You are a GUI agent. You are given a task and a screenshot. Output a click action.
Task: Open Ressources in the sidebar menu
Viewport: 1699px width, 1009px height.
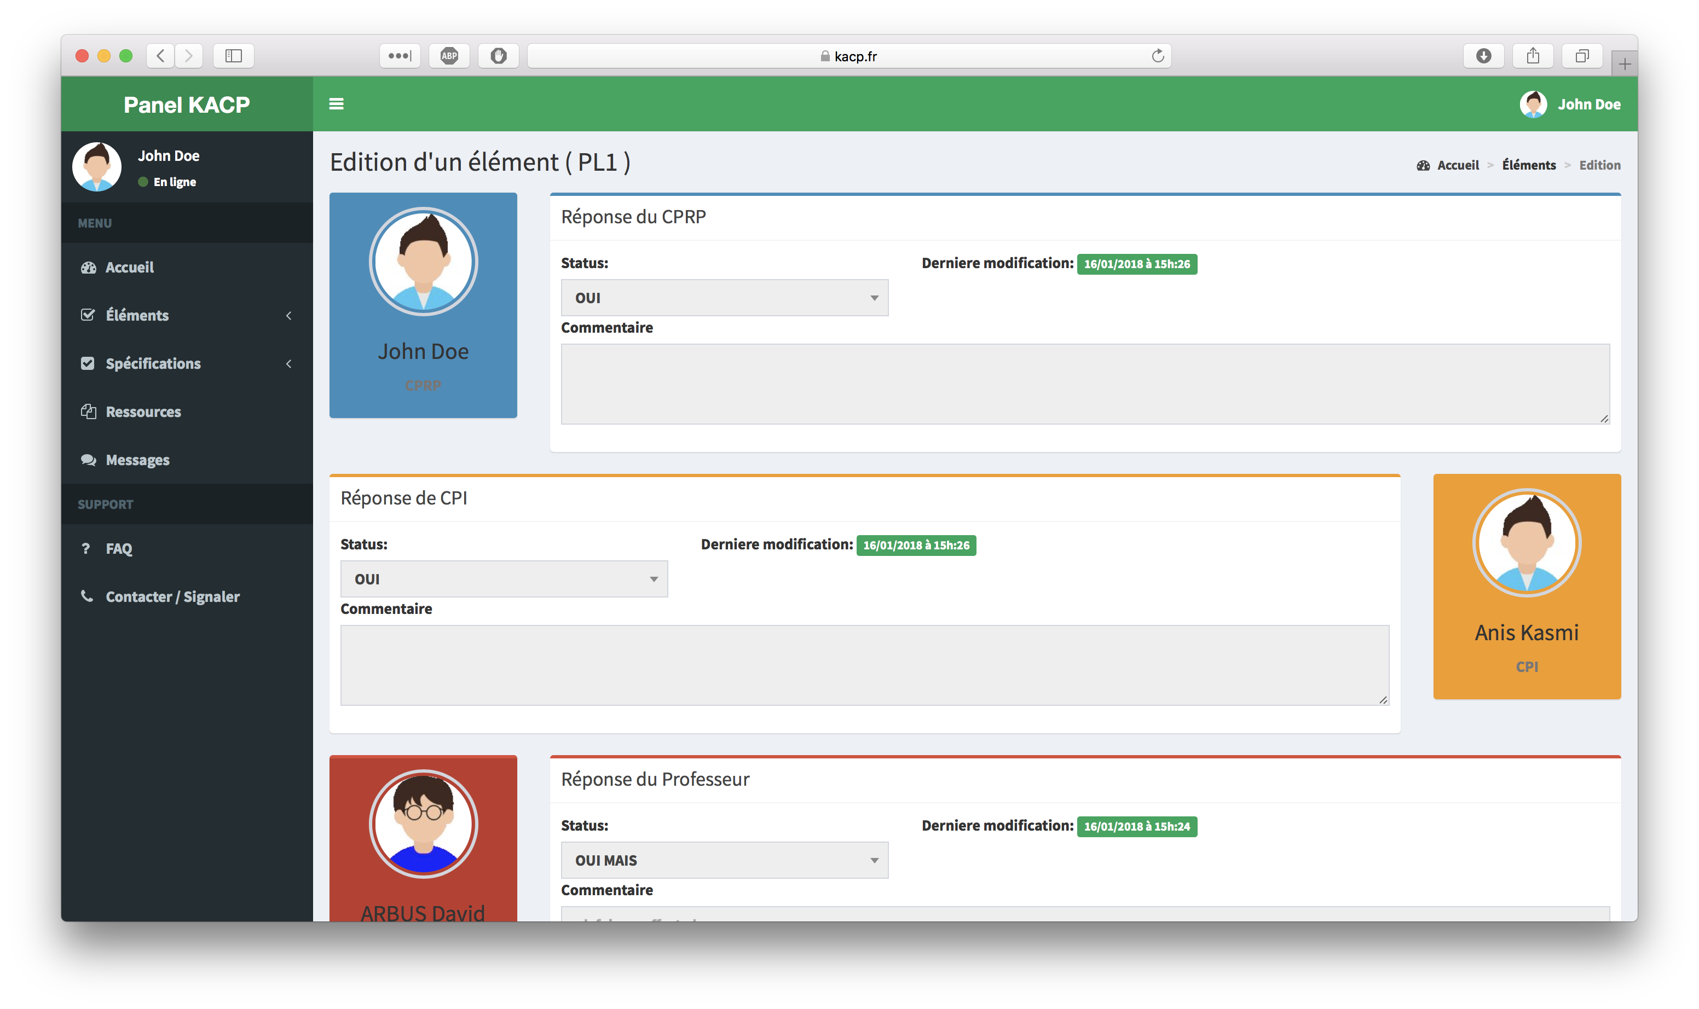(x=143, y=412)
